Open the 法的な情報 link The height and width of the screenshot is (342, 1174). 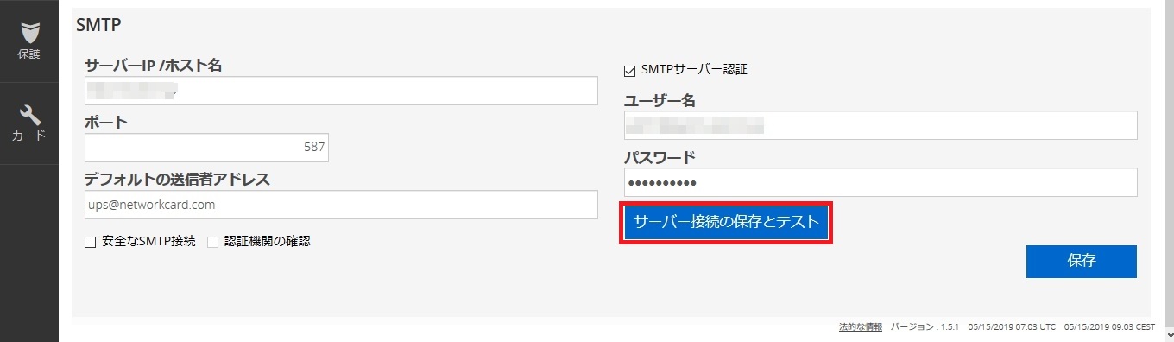[861, 327]
